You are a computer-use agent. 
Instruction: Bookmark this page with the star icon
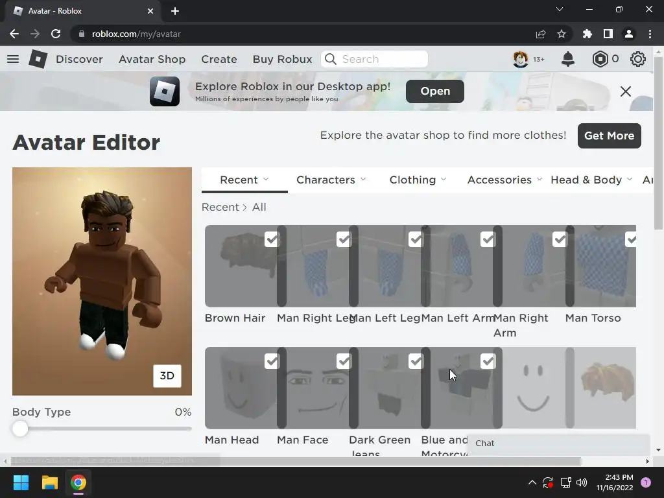(562, 34)
